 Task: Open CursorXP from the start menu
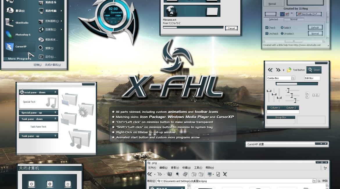click(x=19, y=47)
